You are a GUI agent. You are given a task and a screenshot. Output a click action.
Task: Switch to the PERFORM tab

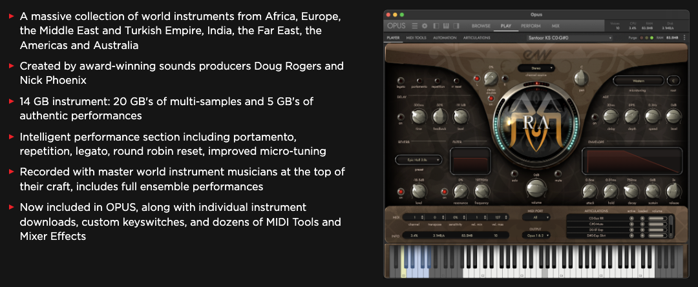pos(531,26)
